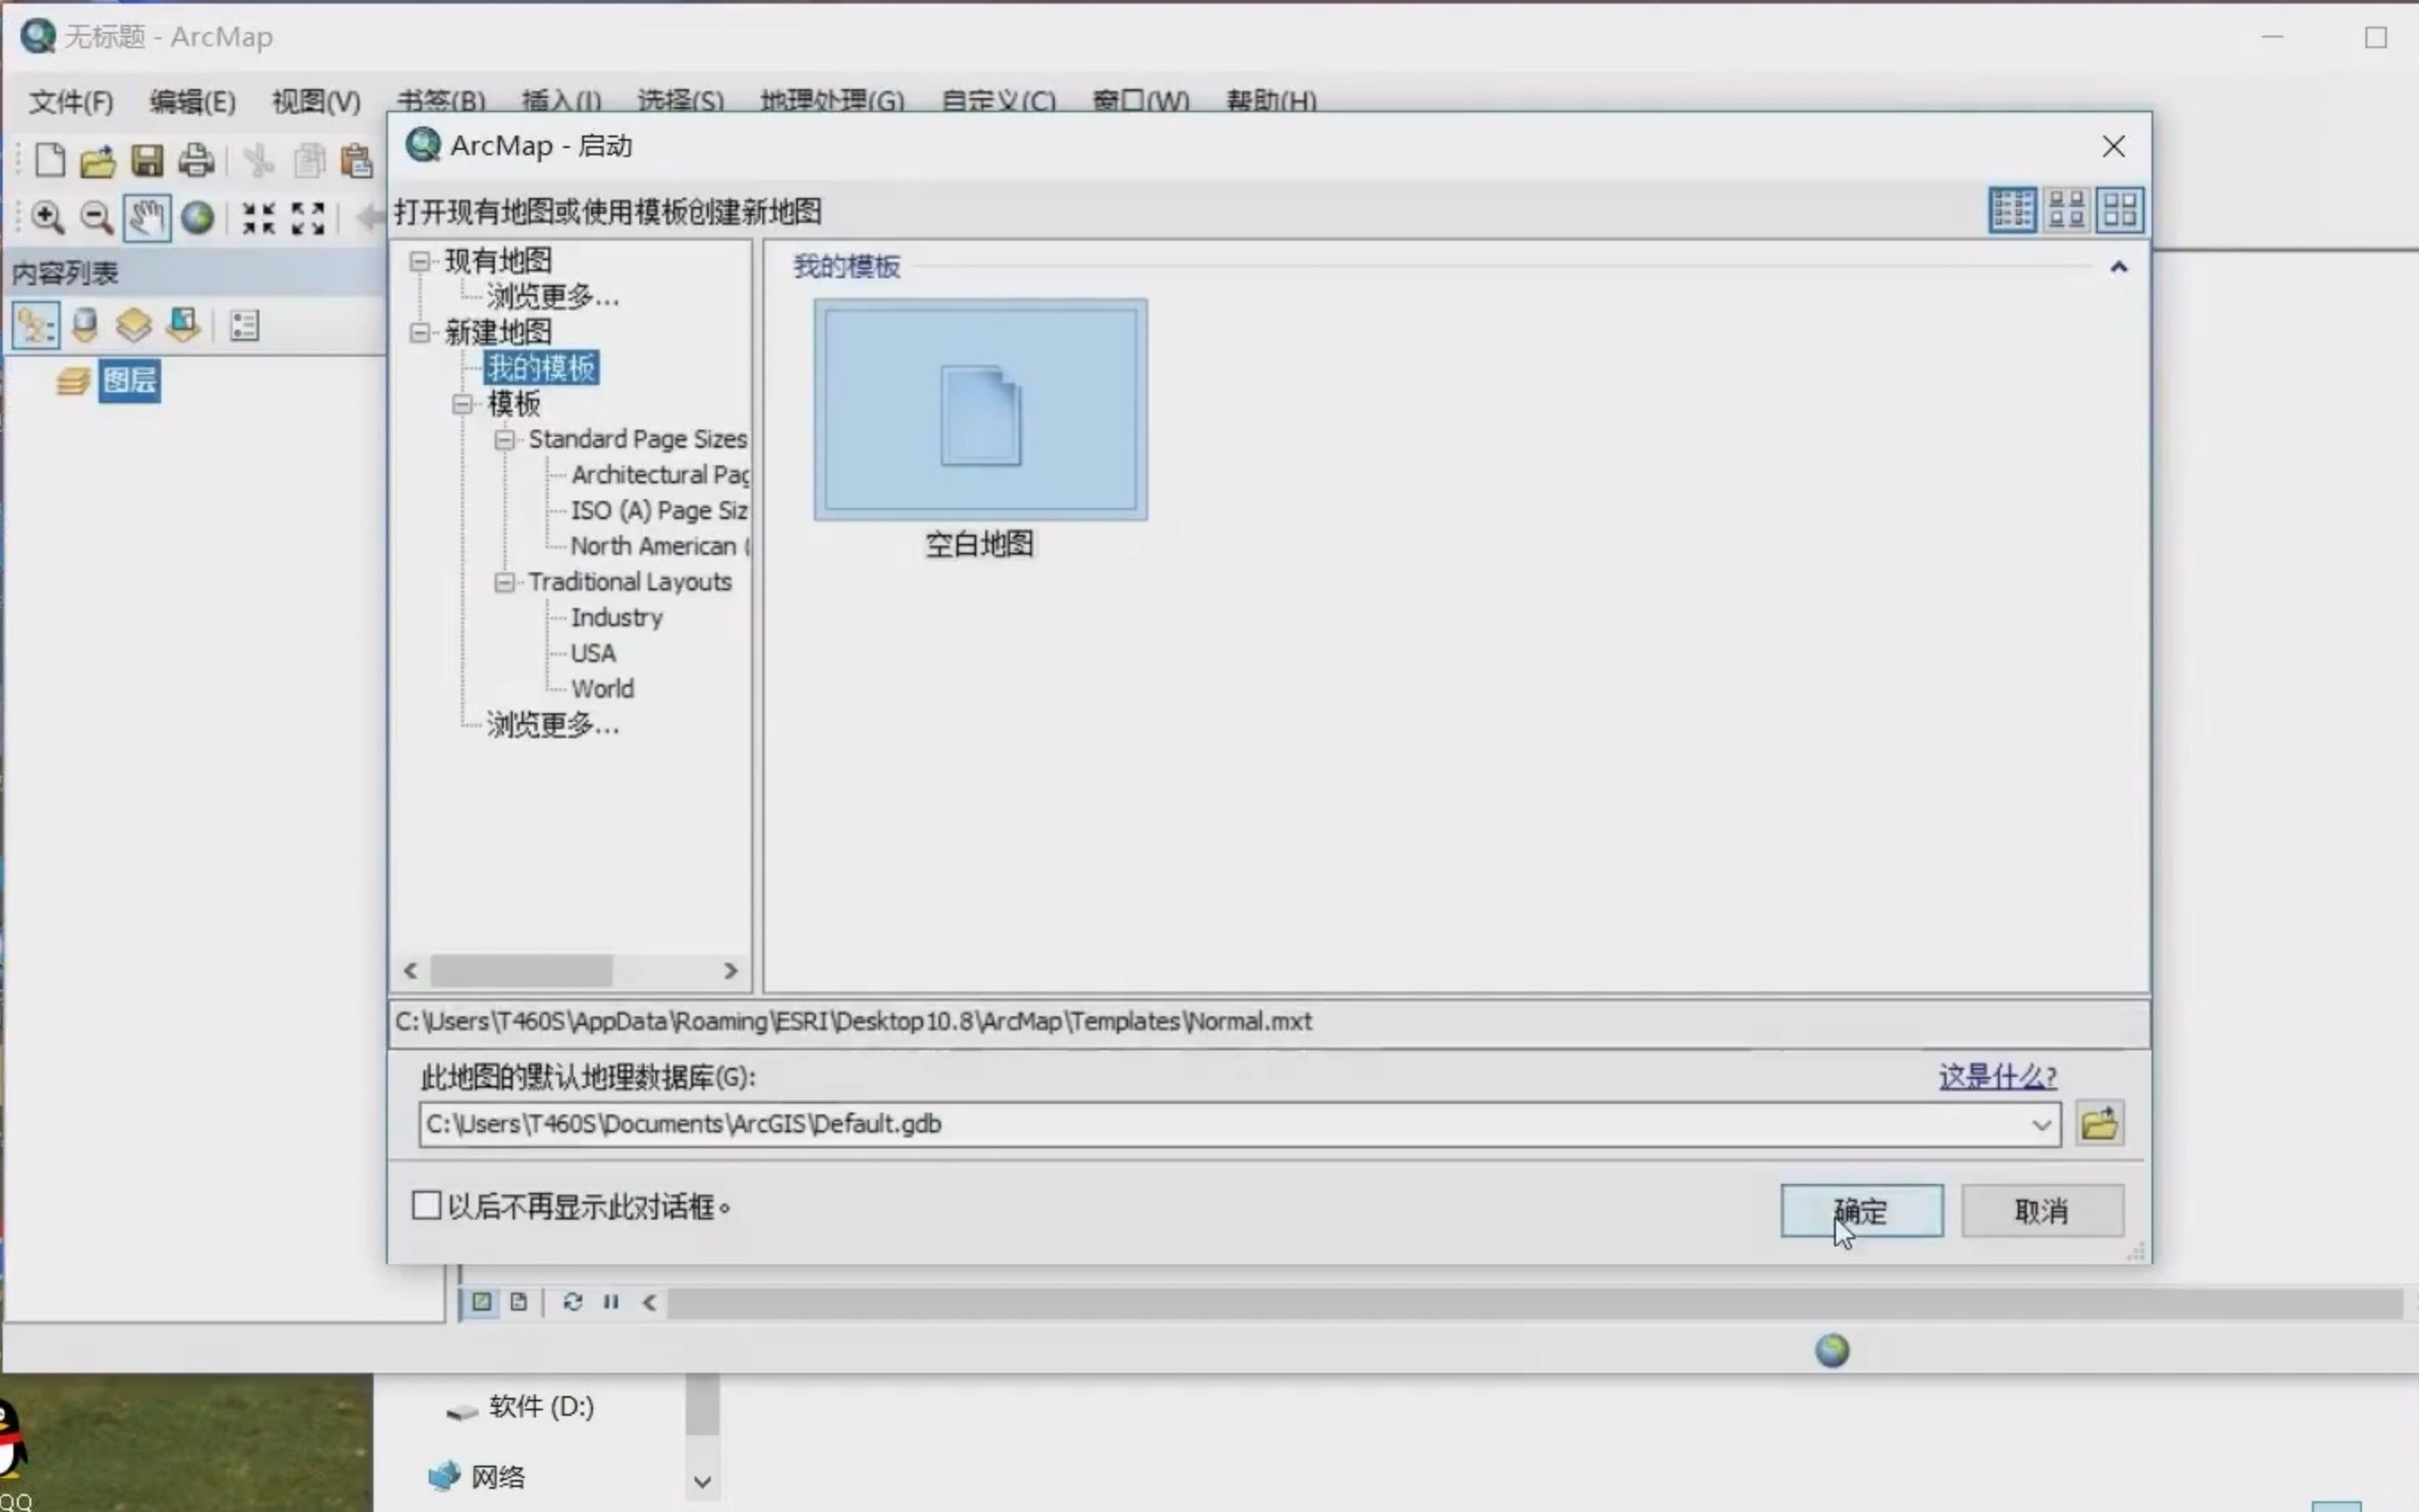The height and width of the screenshot is (1512, 2419).
Task: Click the tree horizontal scrollbar left arrow
Action: point(410,971)
